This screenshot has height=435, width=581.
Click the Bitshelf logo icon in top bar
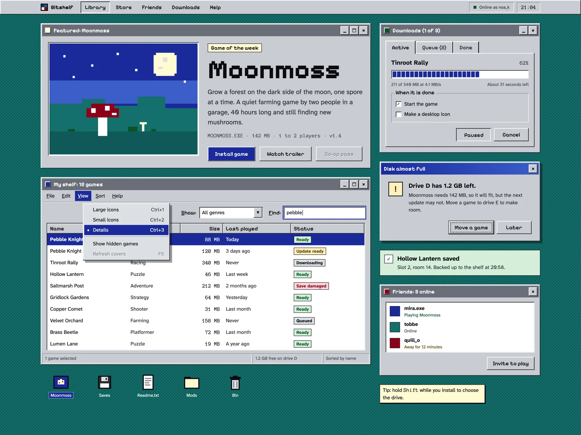tap(44, 7)
